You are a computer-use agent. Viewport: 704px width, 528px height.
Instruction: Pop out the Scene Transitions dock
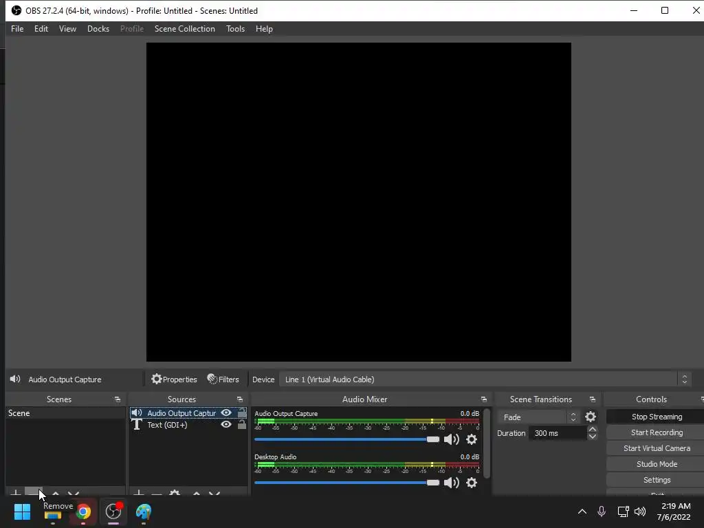[x=592, y=399]
